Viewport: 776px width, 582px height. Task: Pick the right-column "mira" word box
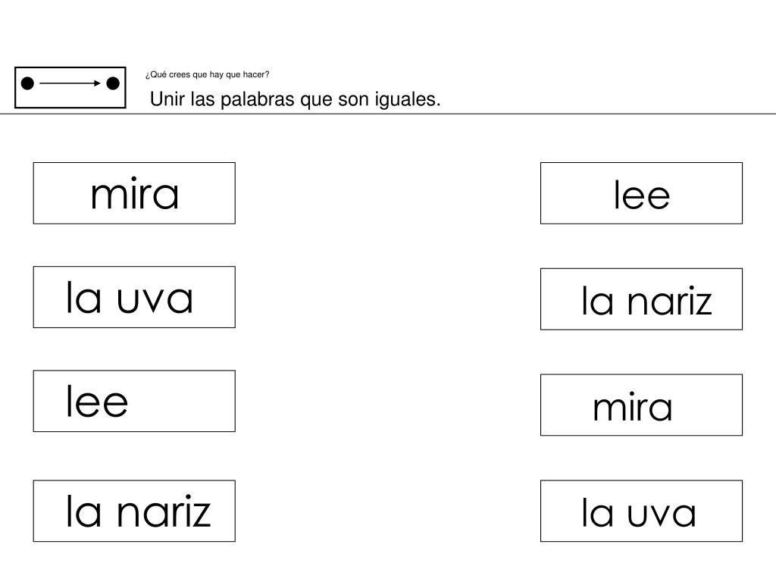click(641, 405)
